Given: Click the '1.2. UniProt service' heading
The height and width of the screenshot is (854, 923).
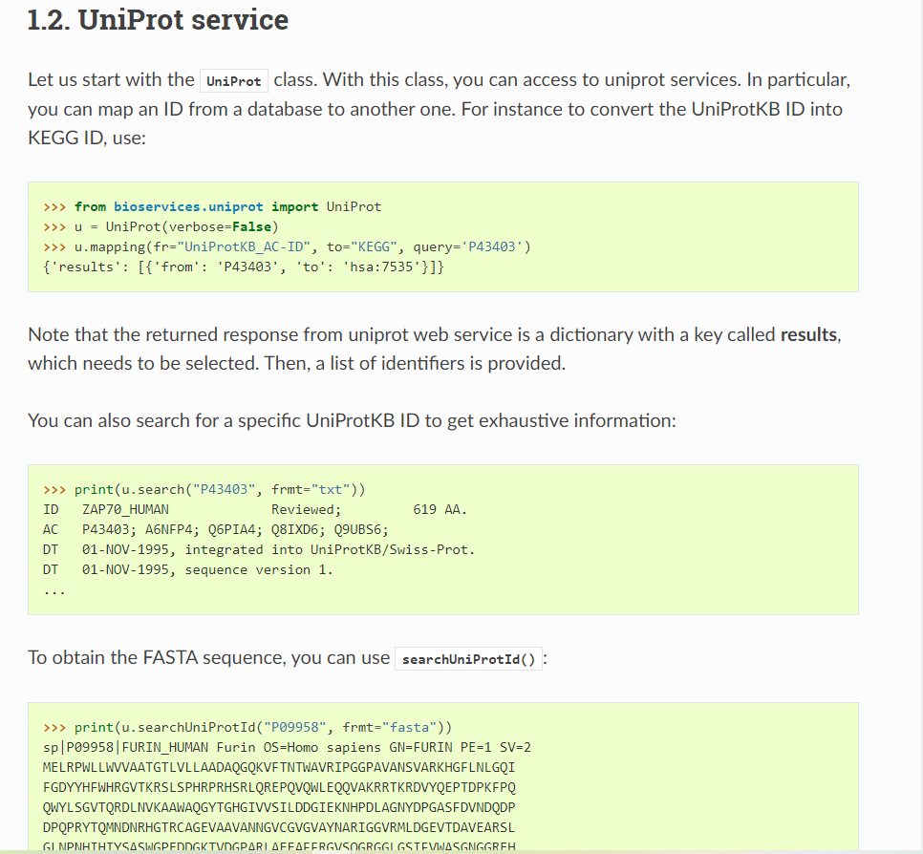Looking at the screenshot, I should click(158, 19).
